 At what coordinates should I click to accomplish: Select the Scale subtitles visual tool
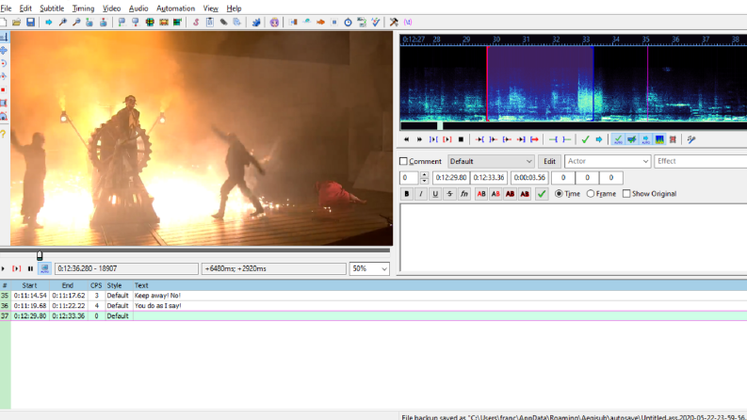4,89
